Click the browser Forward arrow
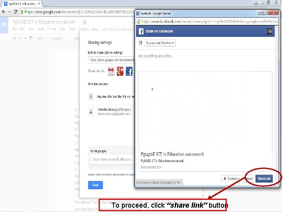283x212 pixels. pos(9,12)
